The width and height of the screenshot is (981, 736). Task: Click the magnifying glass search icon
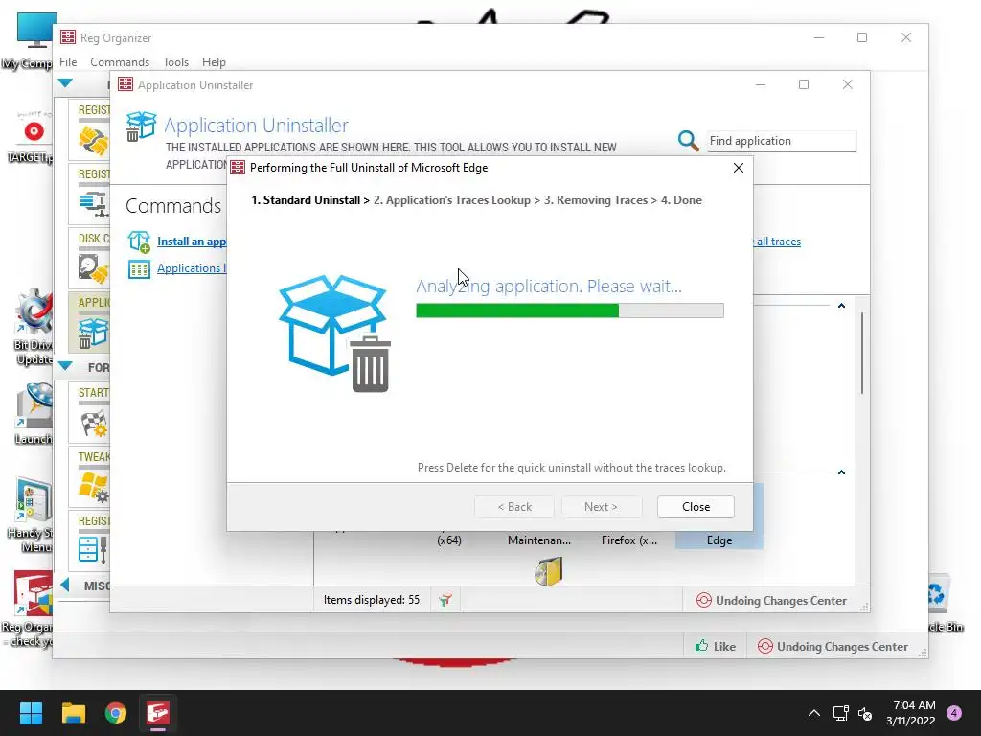point(688,141)
